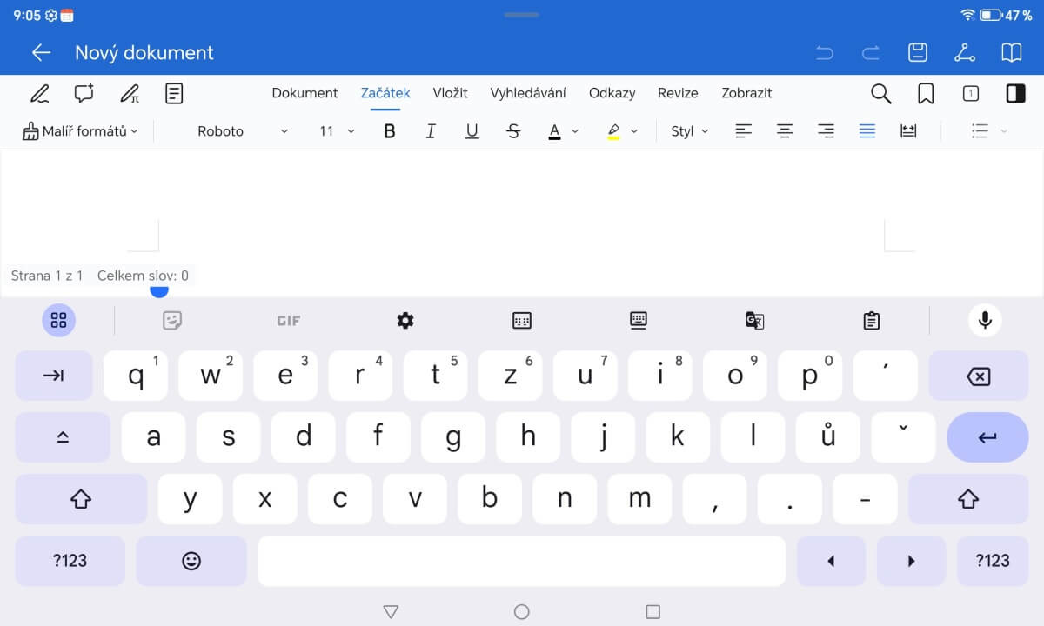1044x626 pixels.
Task: Open keyboard translate icon
Action: [x=754, y=321]
